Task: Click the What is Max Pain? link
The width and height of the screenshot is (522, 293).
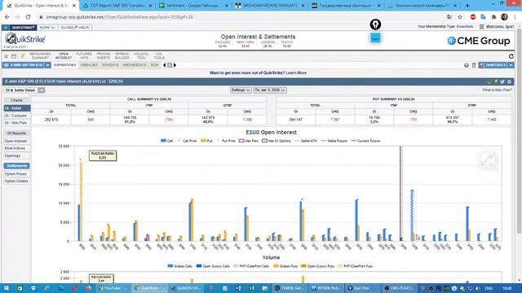Action: click(x=497, y=90)
